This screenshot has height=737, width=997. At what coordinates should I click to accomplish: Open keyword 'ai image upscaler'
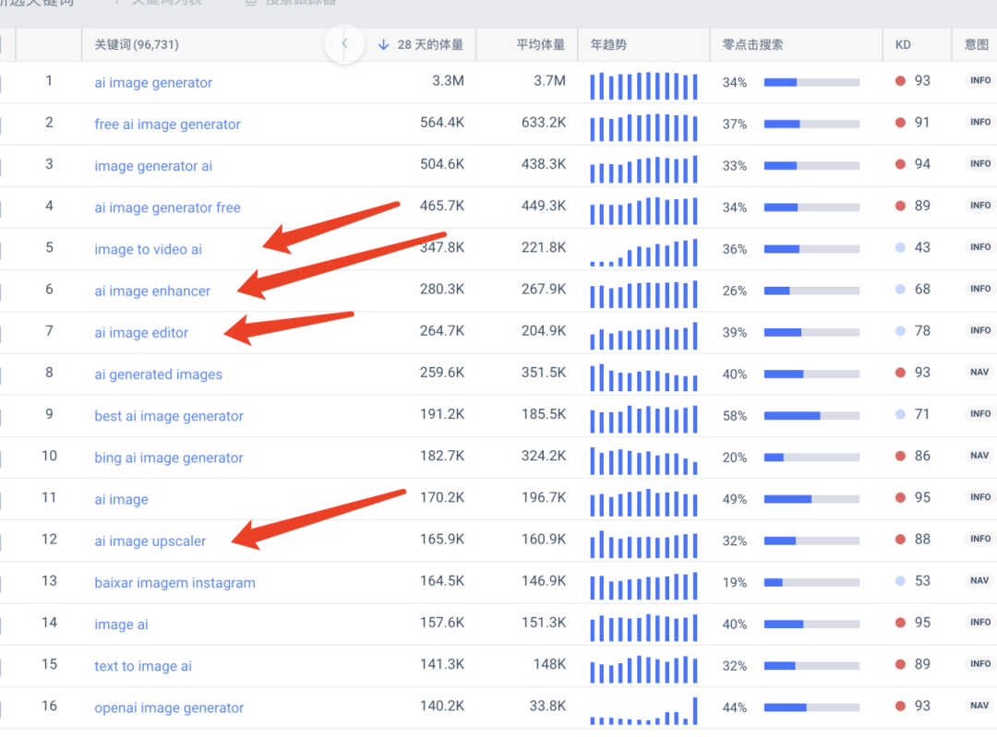tap(150, 541)
